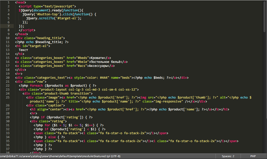Image resolution: width=267 pixels, height=159 pixels.
Task: Click the $heading_title variable on line 11
Action: click(49, 42)
